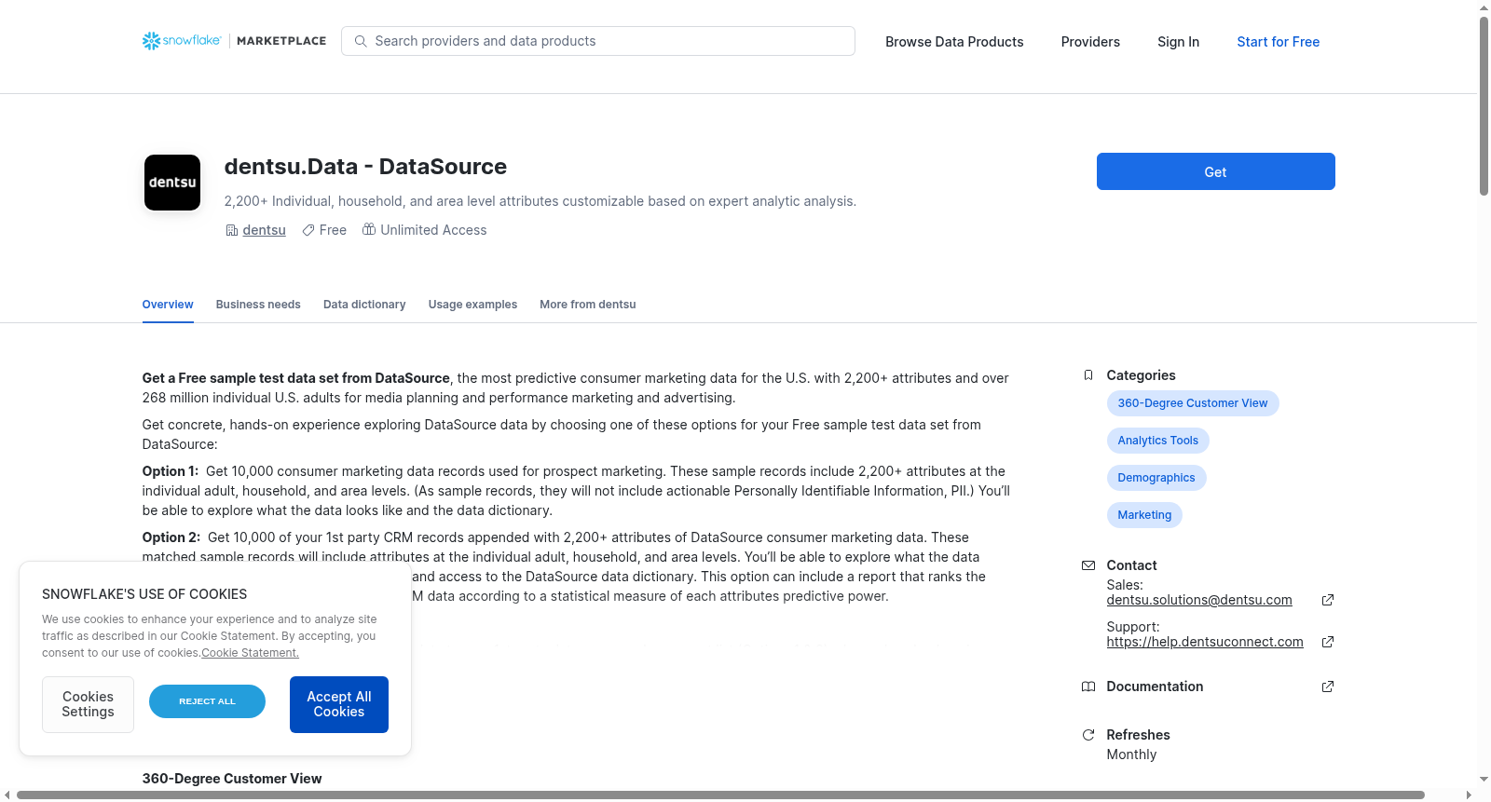Open external link icon for sales email
1491x802 pixels.
(x=1328, y=600)
